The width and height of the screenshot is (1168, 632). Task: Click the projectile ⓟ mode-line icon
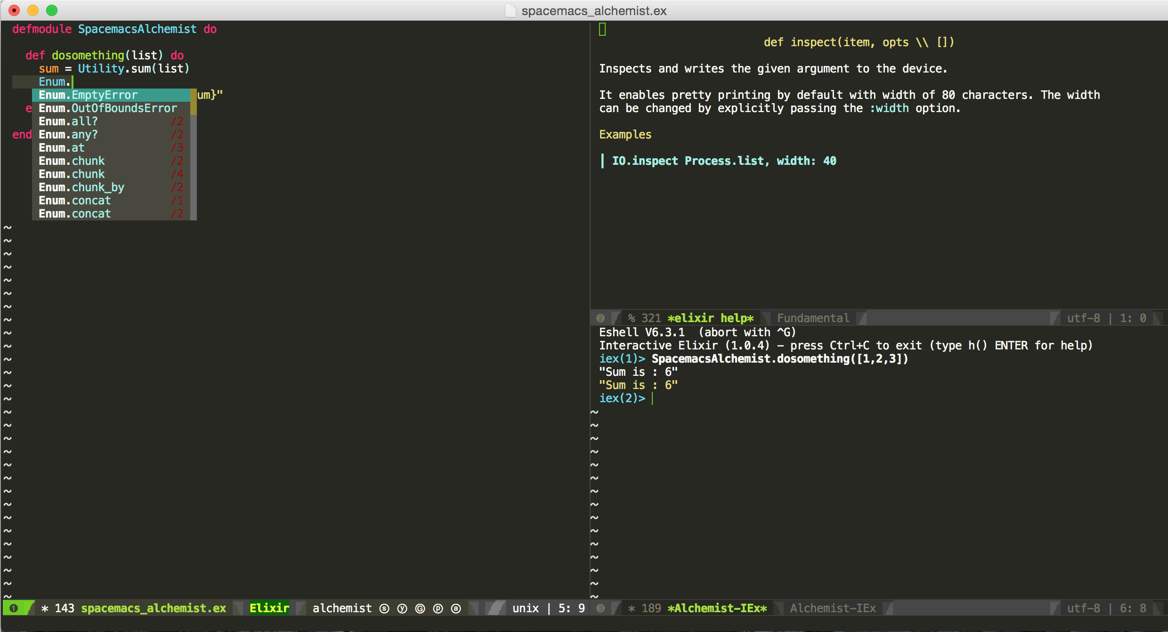pyautogui.click(x=438, y=608)
